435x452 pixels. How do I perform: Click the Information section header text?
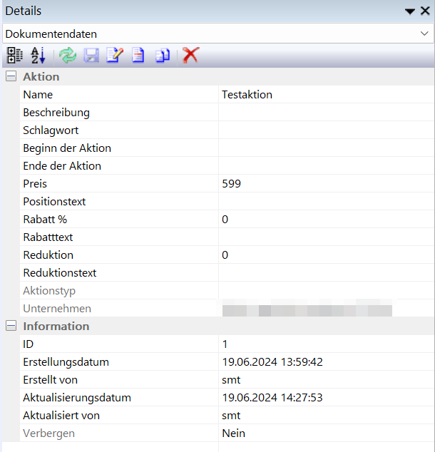[56, 327]
